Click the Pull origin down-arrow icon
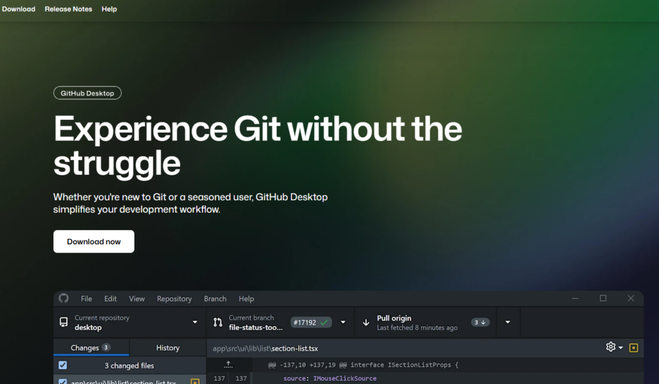The image size is (659, 384). (x=366, y=322)
